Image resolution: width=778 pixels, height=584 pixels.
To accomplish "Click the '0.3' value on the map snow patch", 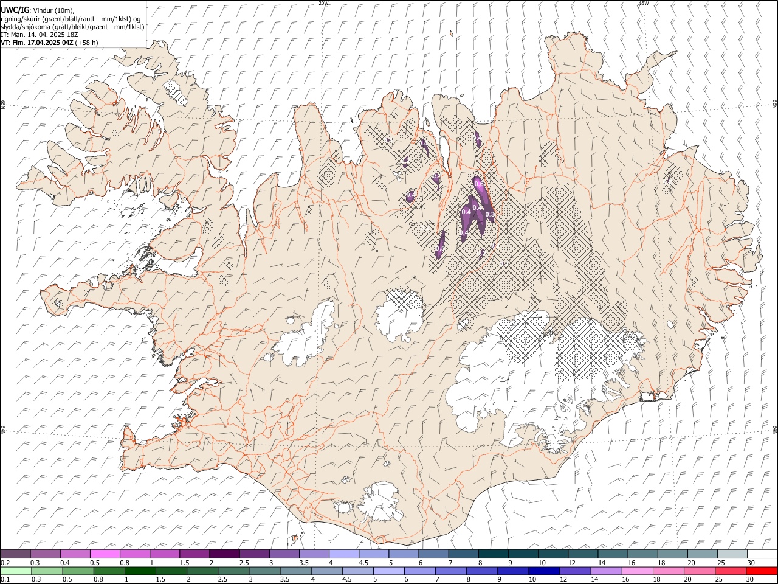I will pos(490,215).
